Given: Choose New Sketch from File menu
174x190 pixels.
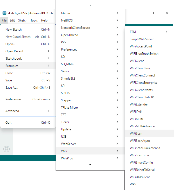Looking at the screenshot, I should tap(28, 30).
